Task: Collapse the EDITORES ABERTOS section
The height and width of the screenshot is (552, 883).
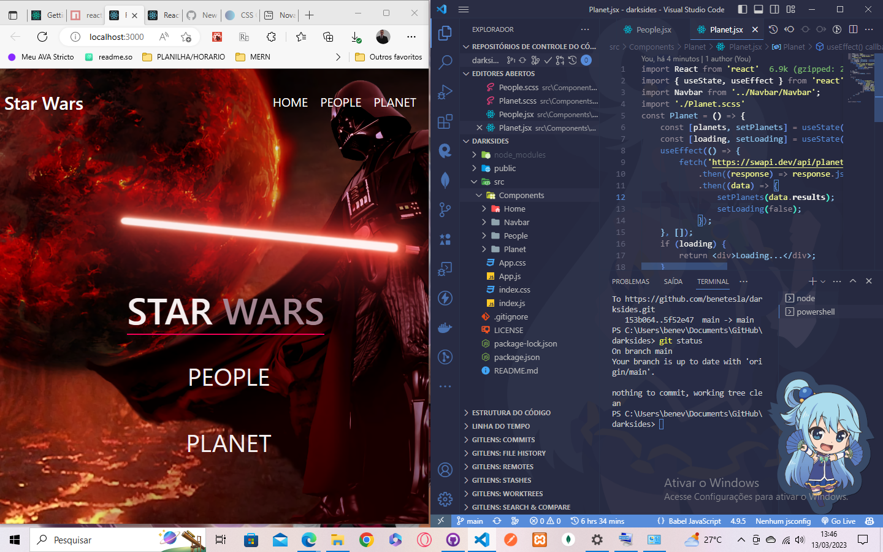Action: tap(530, 74)
